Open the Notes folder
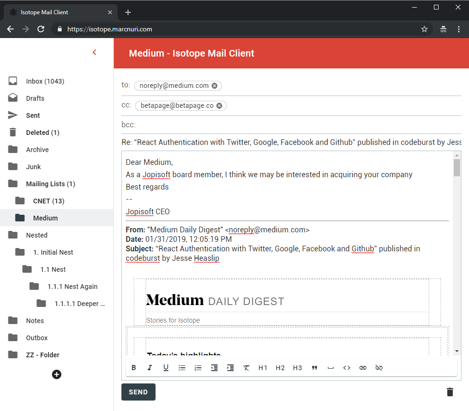469x411 pixels. pos(56,320)
